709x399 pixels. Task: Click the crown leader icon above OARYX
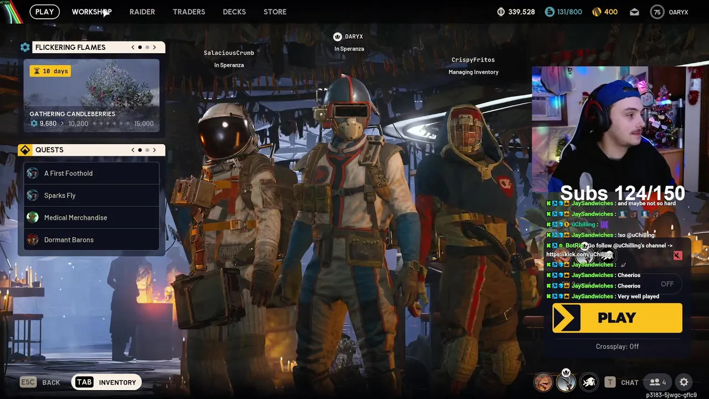(337, 37)
